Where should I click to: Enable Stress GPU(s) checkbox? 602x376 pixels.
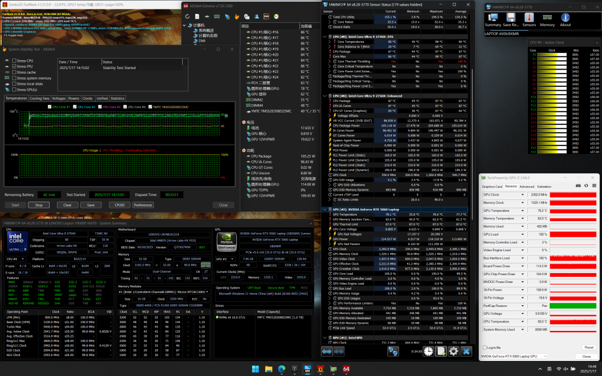14,89
